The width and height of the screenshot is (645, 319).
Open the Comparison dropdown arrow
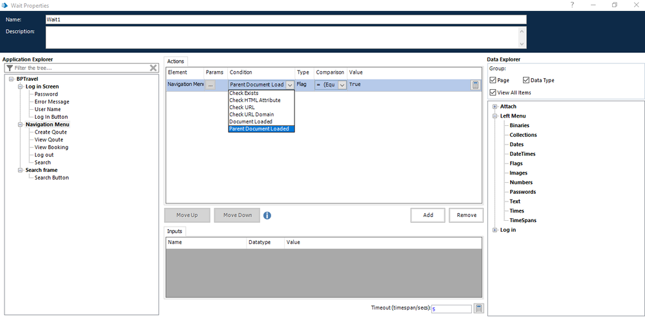point(342,85)
